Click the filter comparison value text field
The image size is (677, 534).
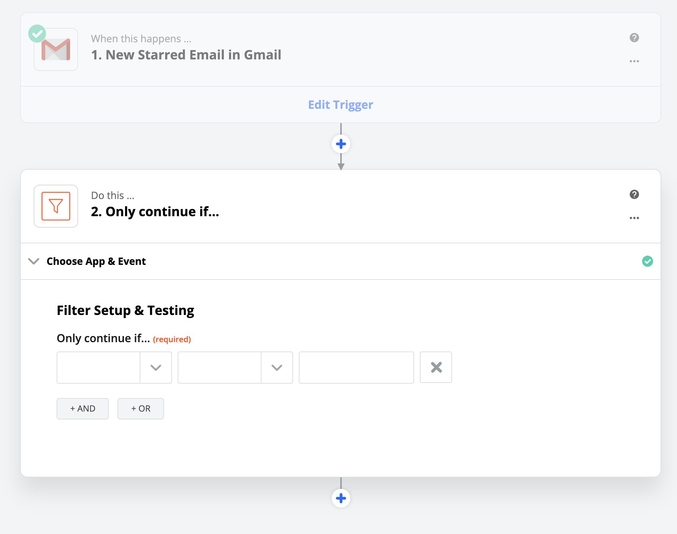(356, 367)
